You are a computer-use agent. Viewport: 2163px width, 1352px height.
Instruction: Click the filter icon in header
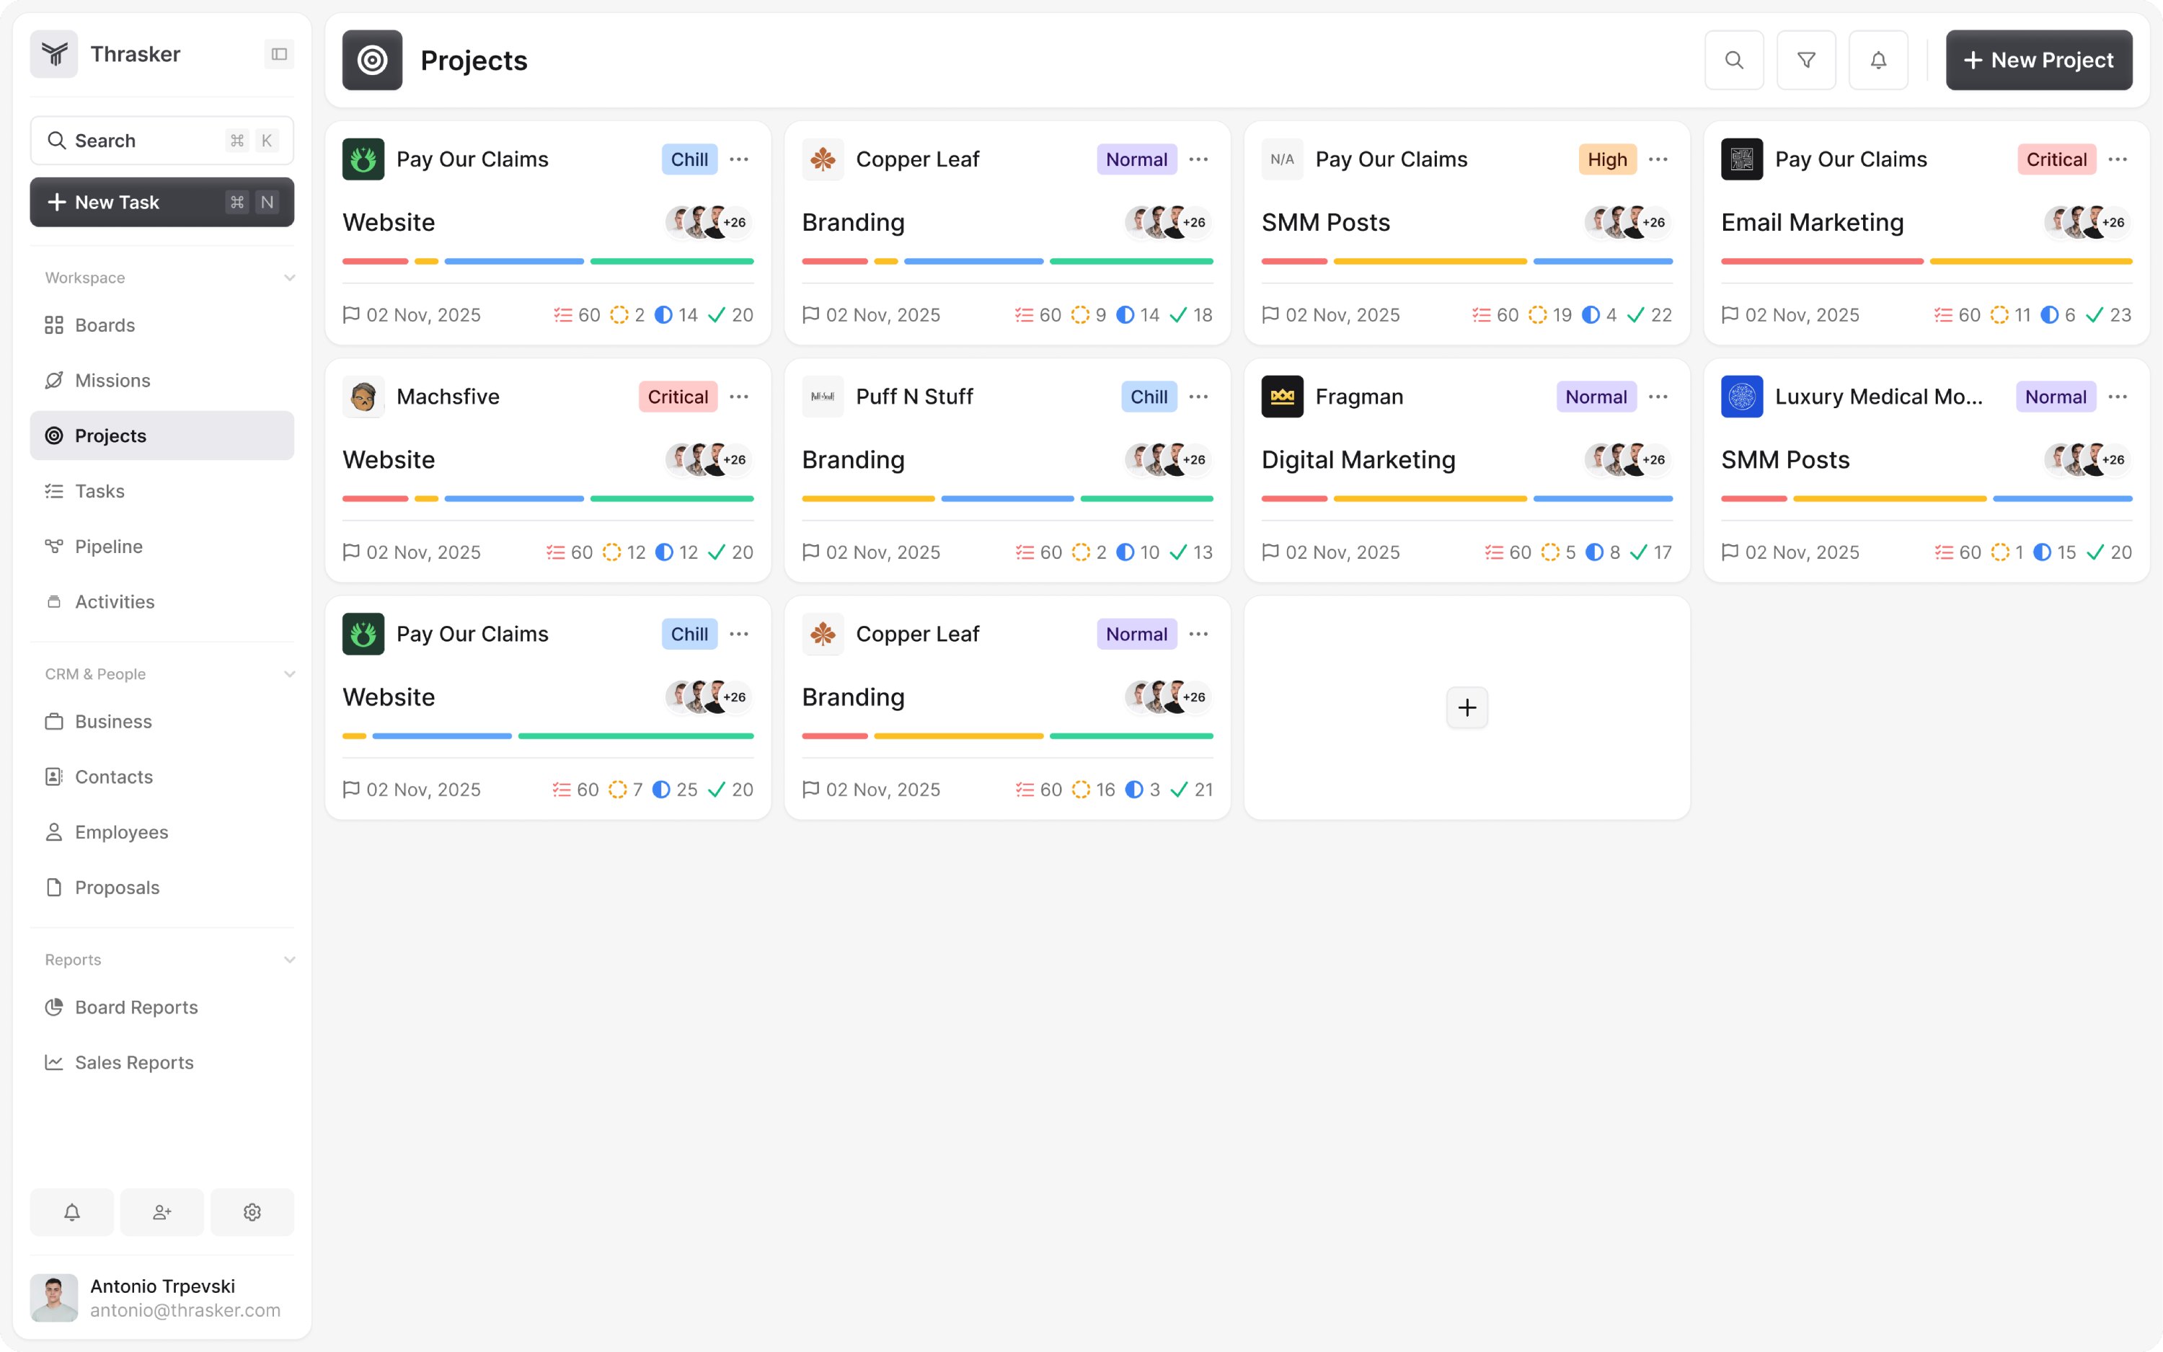coord(1805,60)
